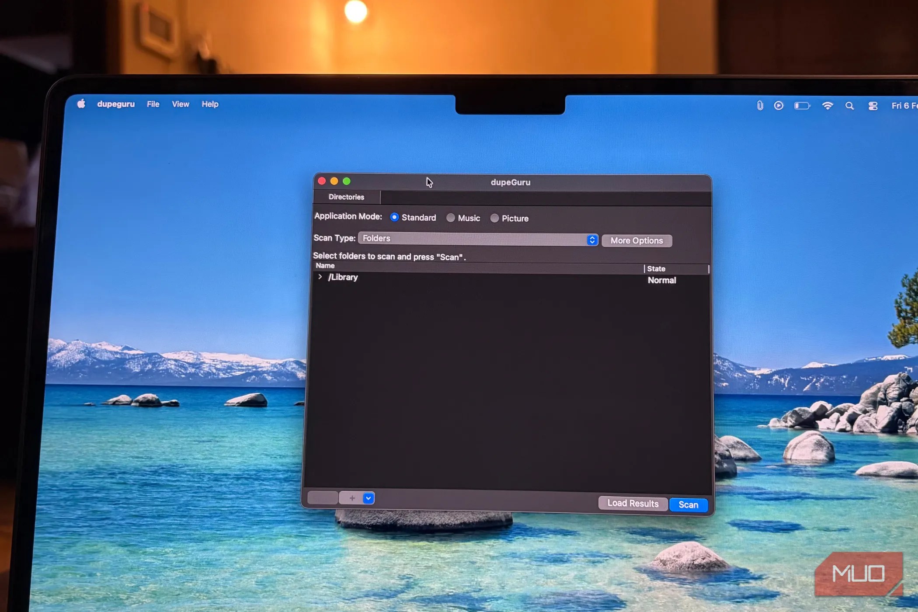
Task: Open More Options
Action: click(636, 240)
